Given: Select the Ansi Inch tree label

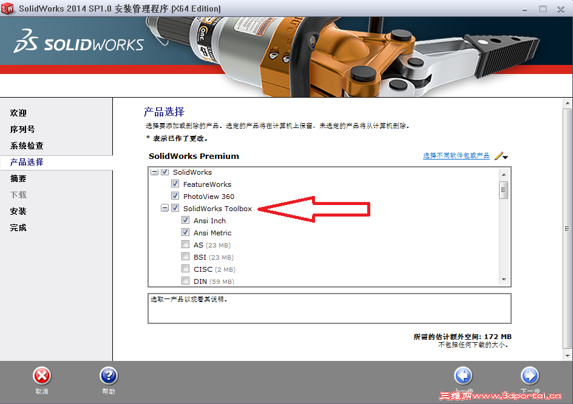Looking at the screenshot, I should (210, 221).
